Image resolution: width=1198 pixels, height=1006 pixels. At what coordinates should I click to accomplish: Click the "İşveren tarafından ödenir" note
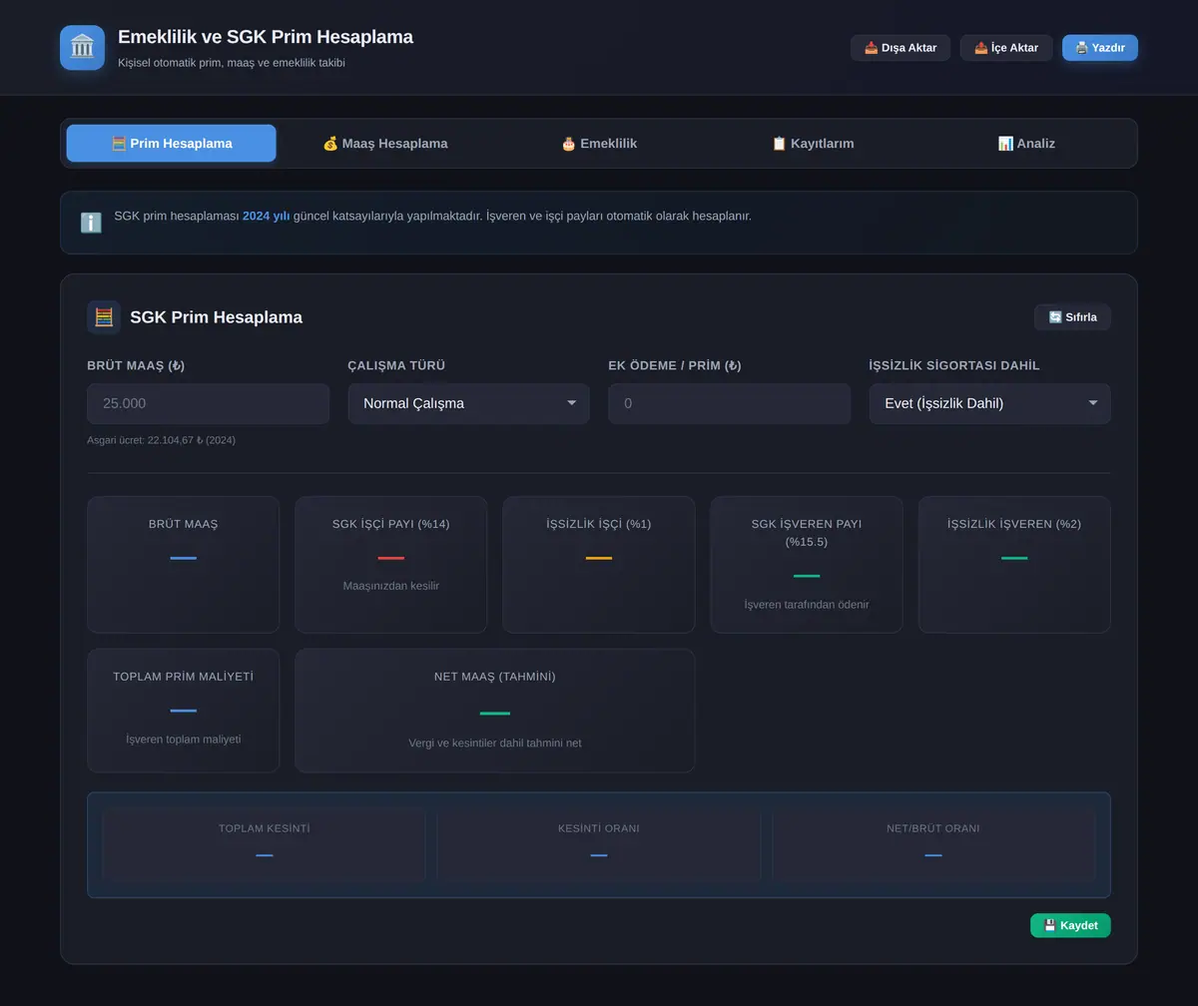tap(807, 605)
